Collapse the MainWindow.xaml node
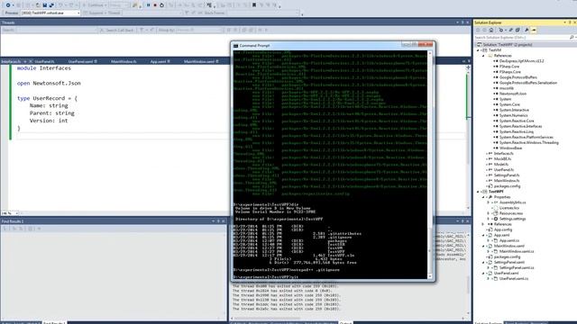This screenshot has height=324, width=577. (483, 246)
